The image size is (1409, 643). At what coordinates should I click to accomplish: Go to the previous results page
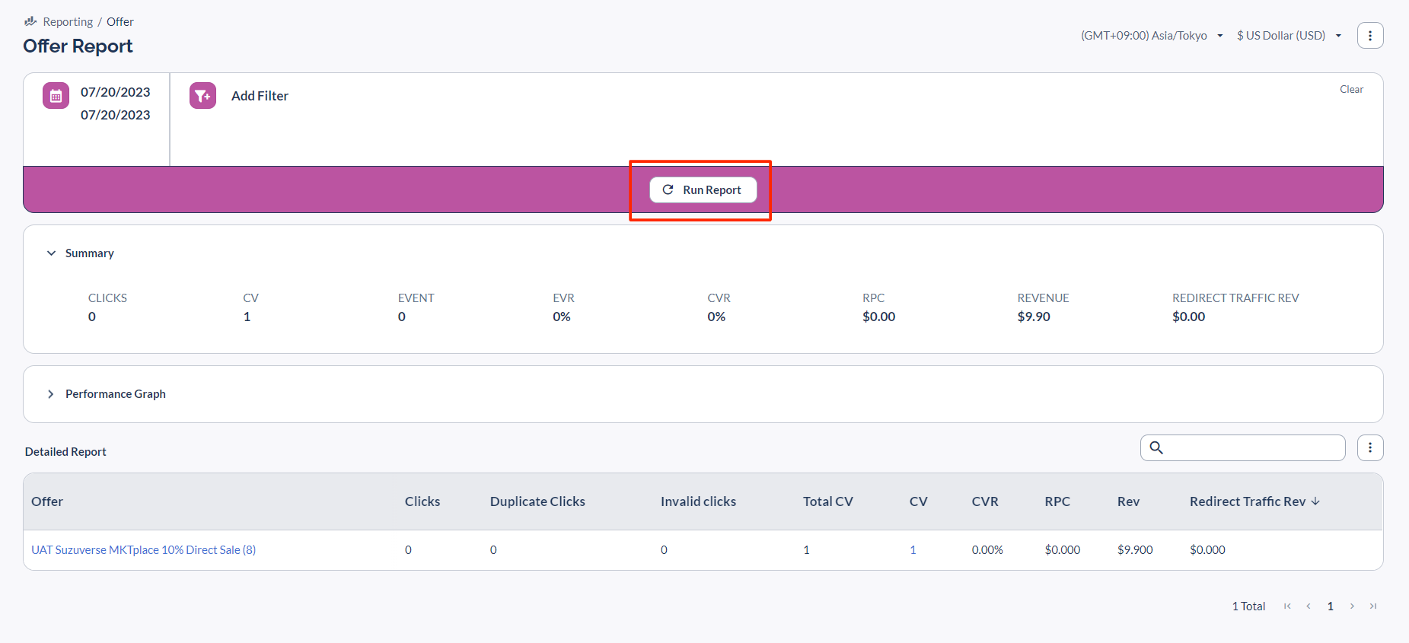coord(1309,606)
